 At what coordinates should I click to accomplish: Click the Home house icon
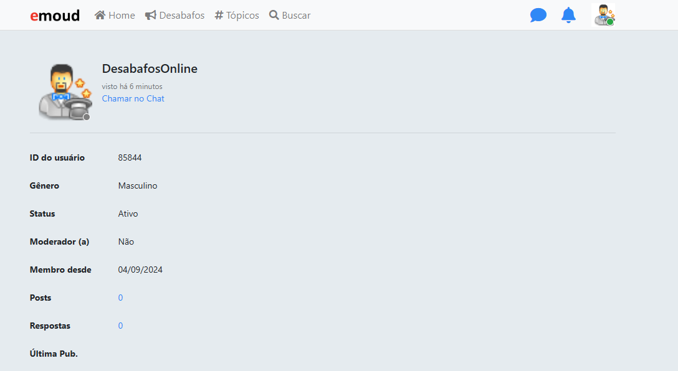[100, 15]
